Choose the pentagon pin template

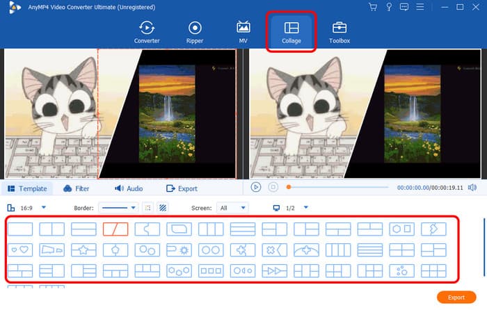pos(115,250)
